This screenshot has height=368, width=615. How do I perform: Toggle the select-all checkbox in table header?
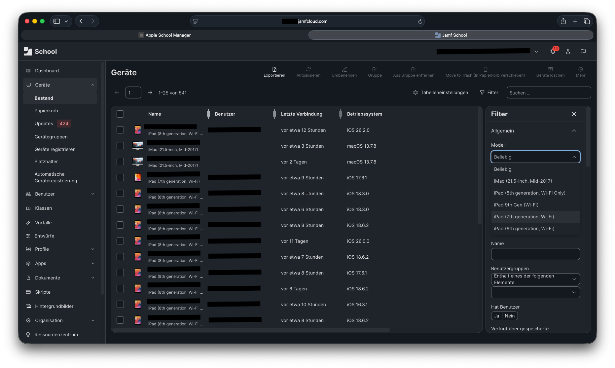coord(120,114)
